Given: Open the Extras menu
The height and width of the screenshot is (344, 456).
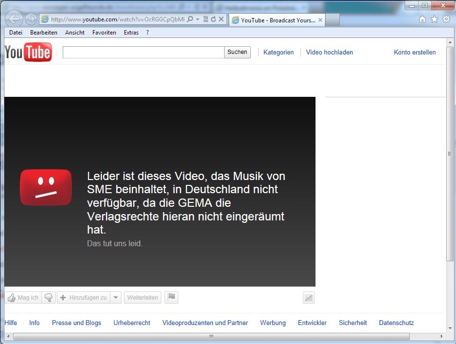Looking at the screenshot, I should point(131,33).
